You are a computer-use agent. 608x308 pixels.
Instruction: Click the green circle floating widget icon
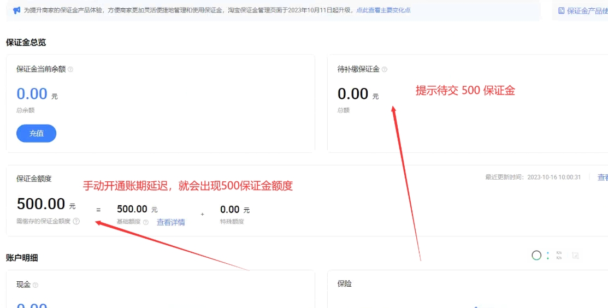(536, 255)
